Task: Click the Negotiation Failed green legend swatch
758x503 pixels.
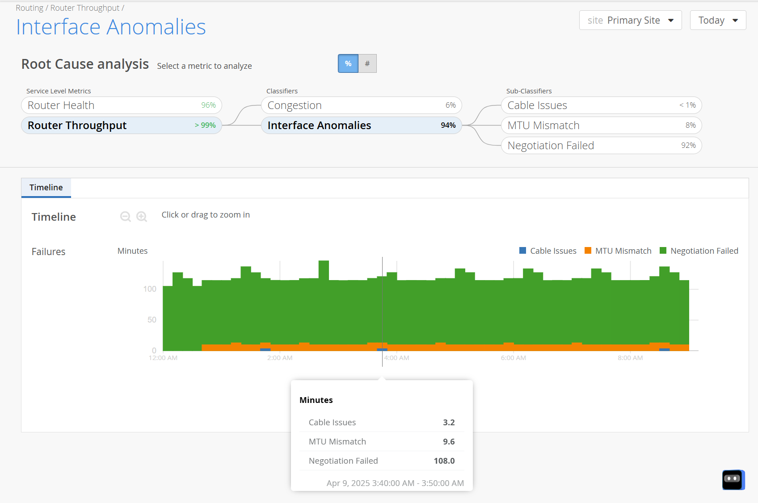Action: [663, 251]
